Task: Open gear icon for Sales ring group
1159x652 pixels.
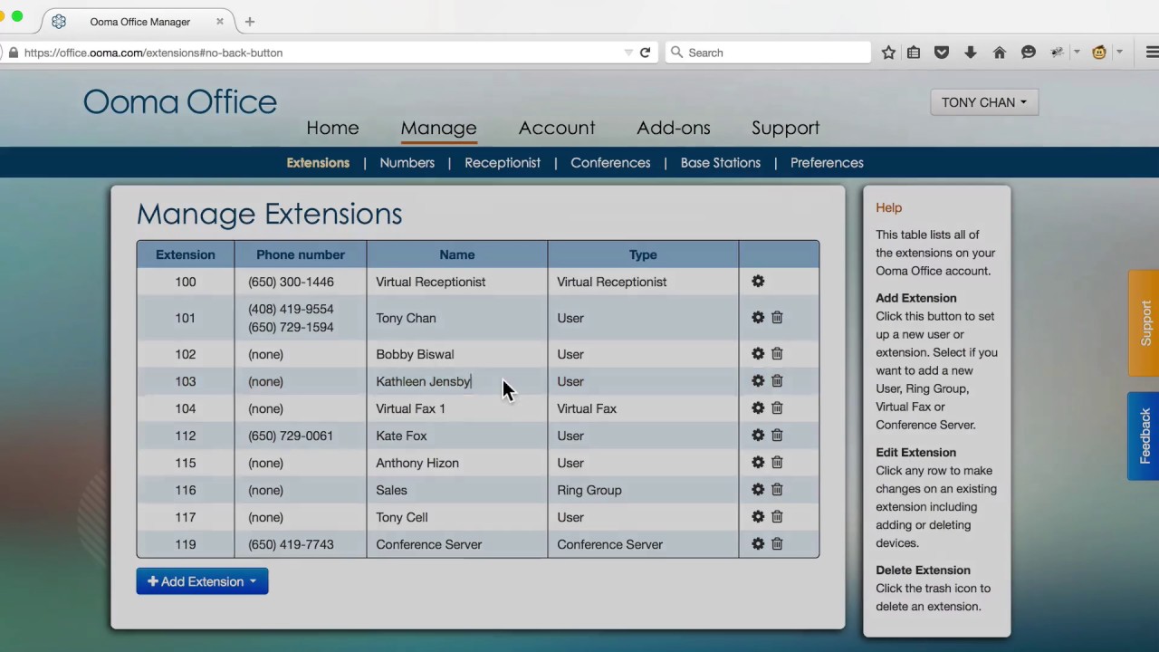Action: click(x=758, y=490)
